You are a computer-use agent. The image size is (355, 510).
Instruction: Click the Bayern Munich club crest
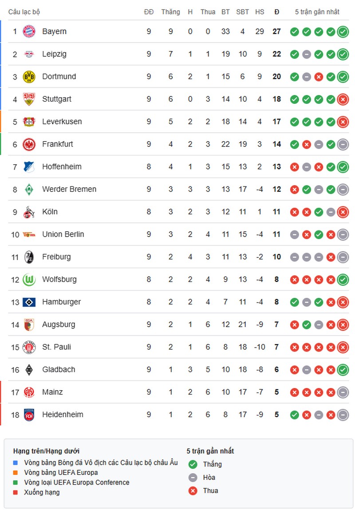[x=28, y=31]
